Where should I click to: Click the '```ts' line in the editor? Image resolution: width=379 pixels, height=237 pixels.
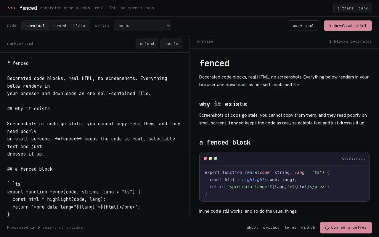[x=14, y=184]
